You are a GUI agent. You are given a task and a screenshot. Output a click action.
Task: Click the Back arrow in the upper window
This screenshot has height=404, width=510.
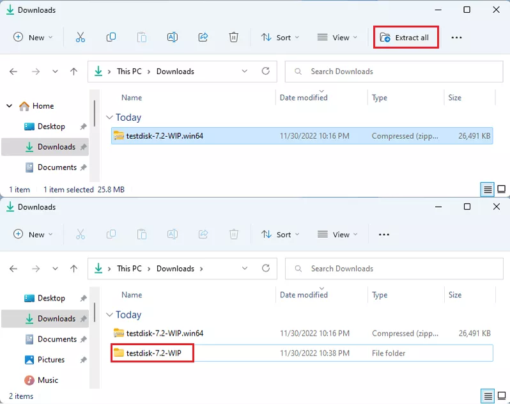point(13,72)
